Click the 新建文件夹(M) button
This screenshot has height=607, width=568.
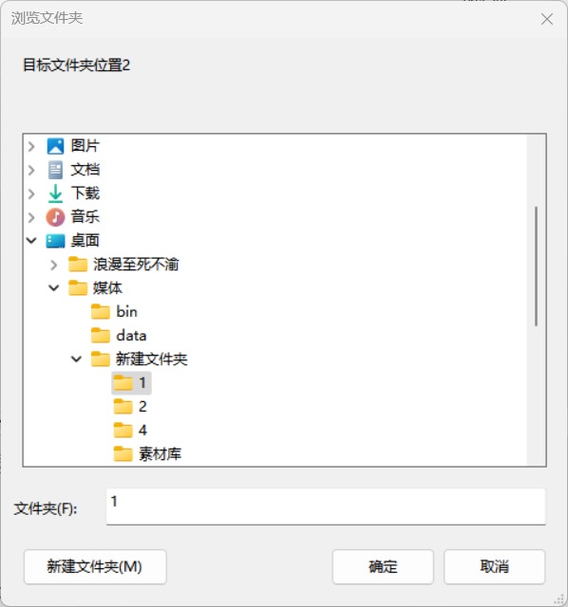point(95,567)
